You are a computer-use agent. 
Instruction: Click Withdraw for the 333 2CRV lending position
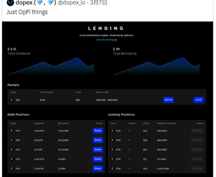tap(197, 140)
